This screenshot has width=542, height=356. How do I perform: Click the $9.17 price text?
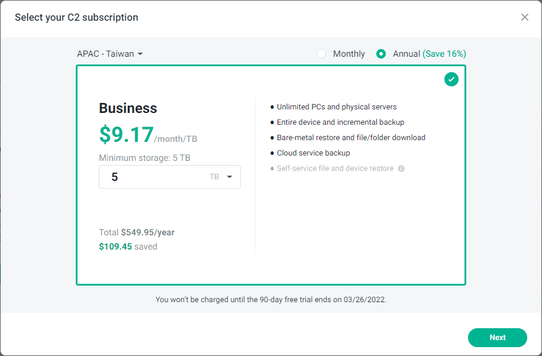click(x=126, y=134)
